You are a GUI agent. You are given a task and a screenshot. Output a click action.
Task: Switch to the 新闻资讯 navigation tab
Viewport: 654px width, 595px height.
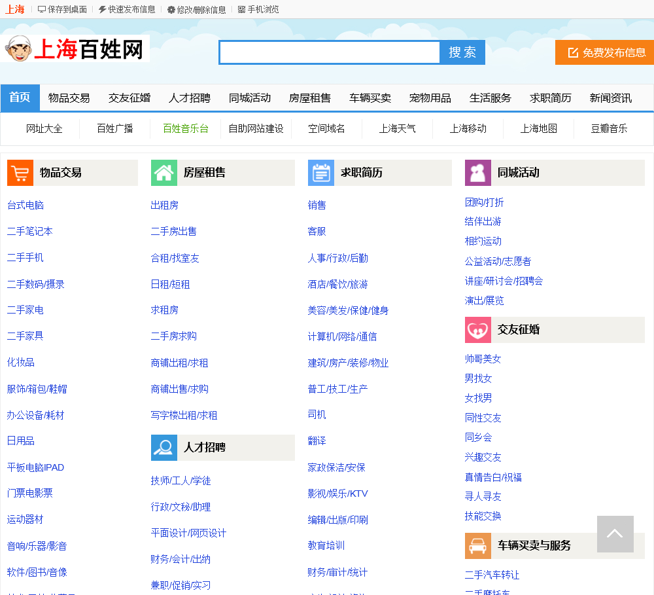[x=610, y=98]
